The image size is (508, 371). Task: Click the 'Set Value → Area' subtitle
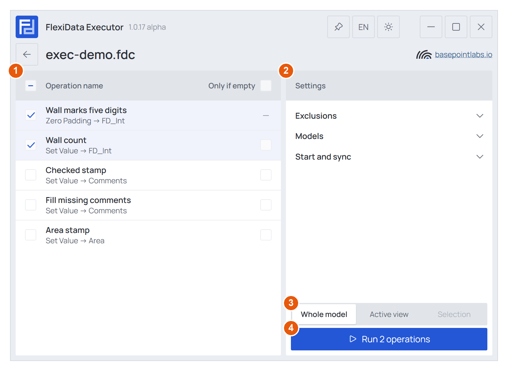(x=75, y=241)
